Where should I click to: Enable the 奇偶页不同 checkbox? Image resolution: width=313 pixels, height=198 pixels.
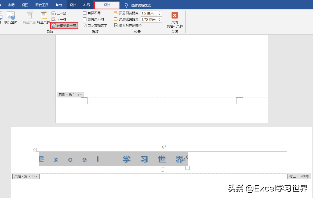click(85, 19)
